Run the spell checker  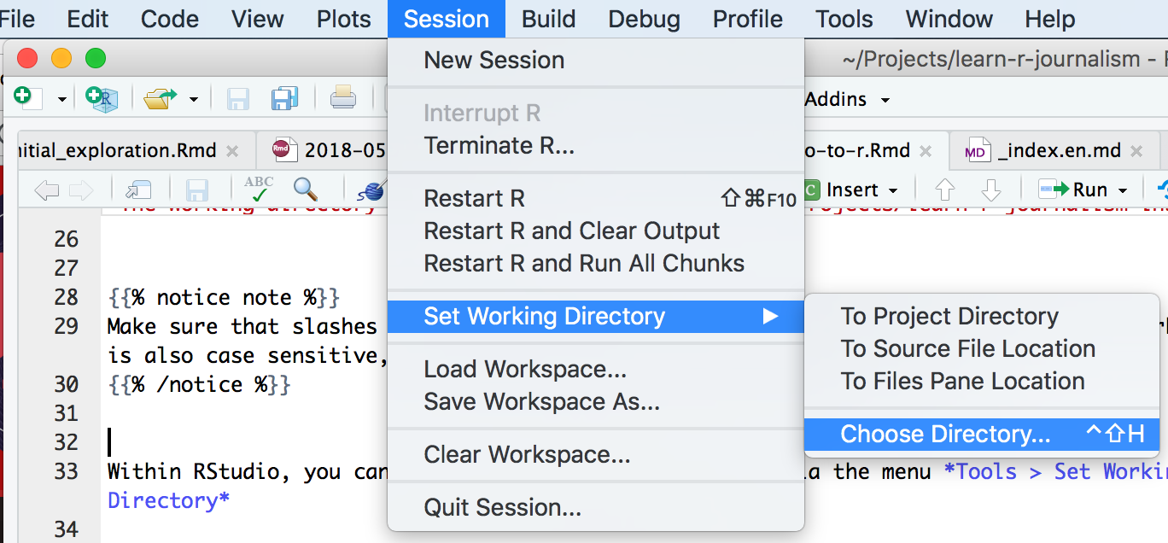256,188
